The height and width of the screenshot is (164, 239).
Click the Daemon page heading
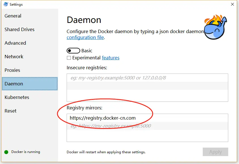pyautogui.click(x=84, y=20)
